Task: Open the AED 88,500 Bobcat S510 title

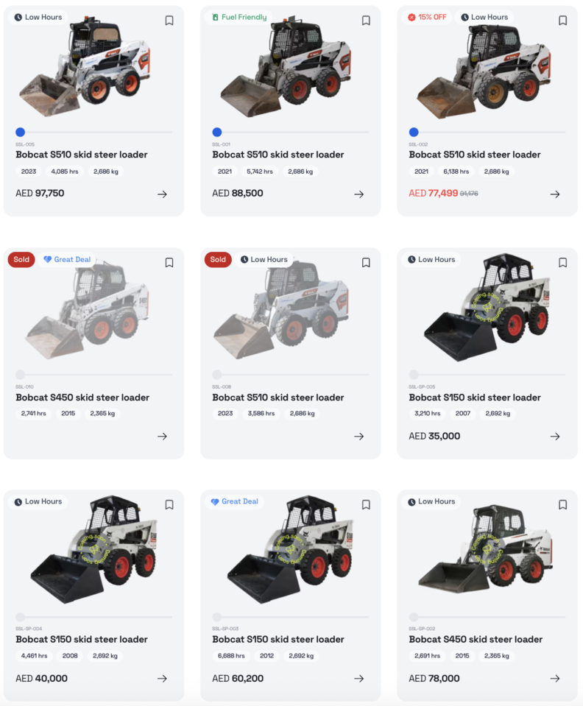Action: coord(278,155)
